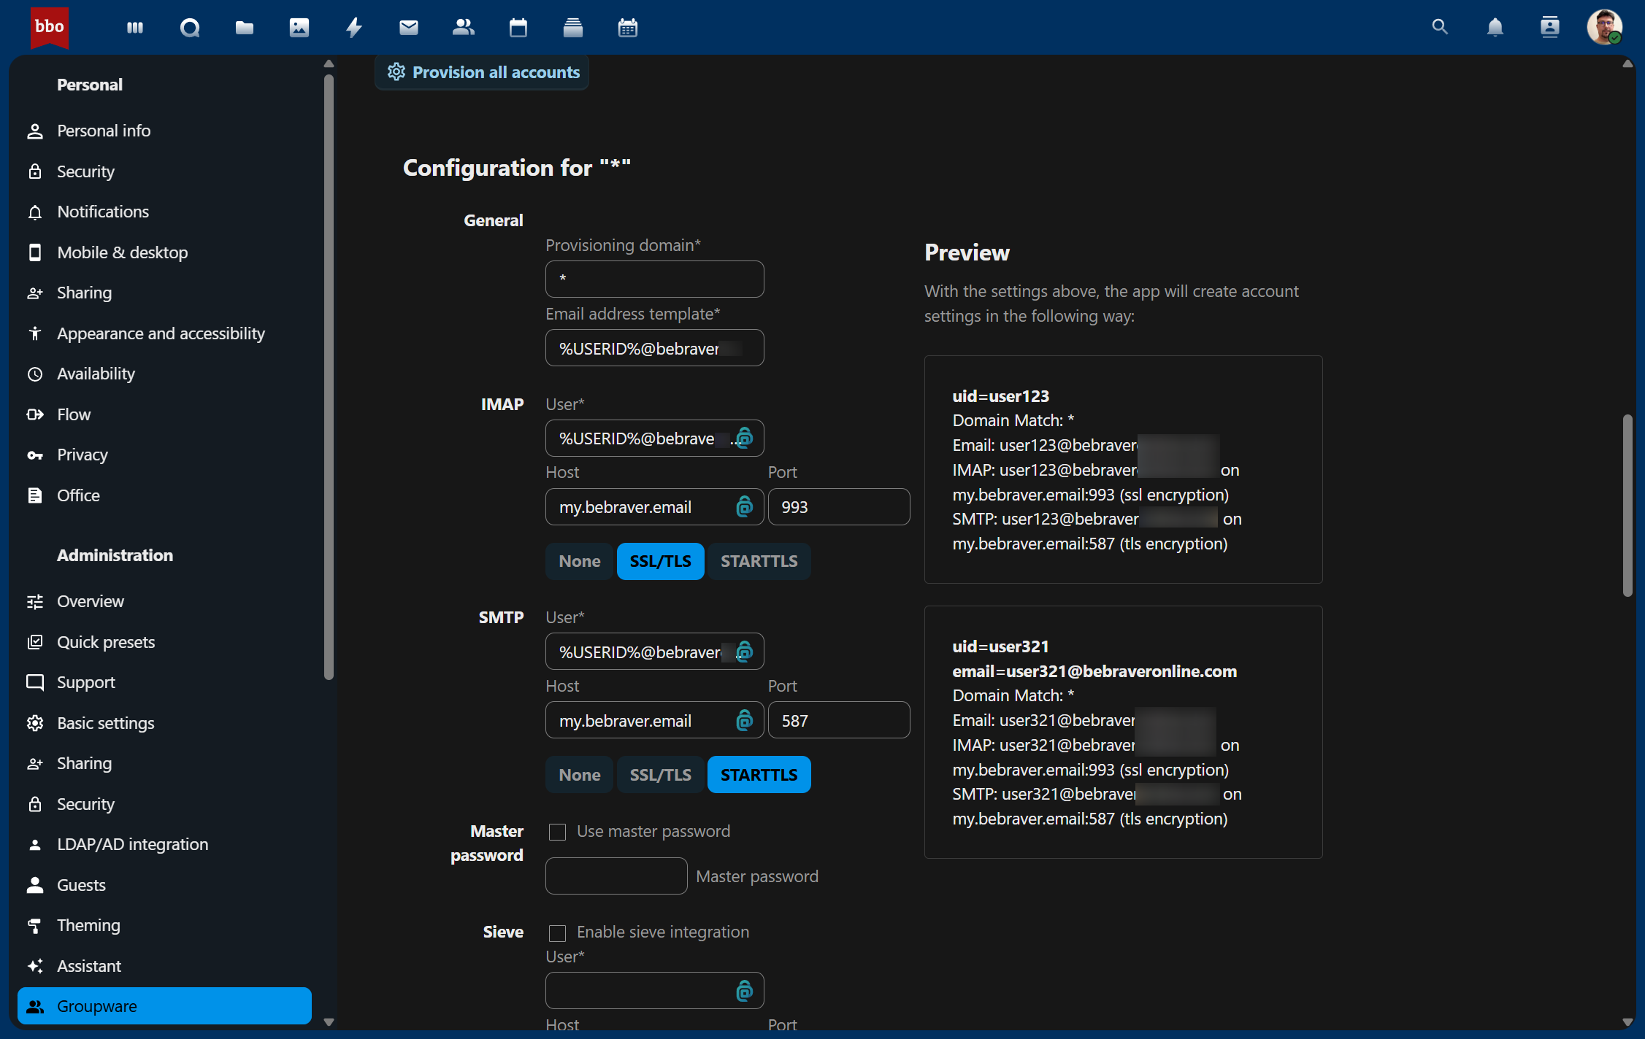Image resolution: width=1645 pixels, height=1039 pixels.
Task: Enable the Use master password checkbox
Action: tap(558, 832)
